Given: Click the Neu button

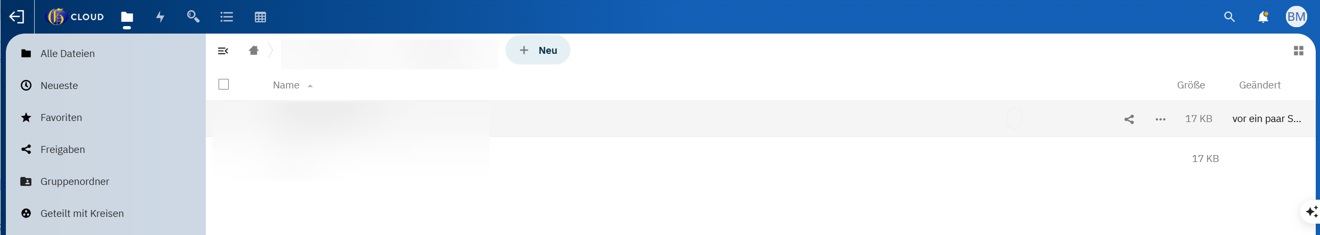Looking at the screenshot, I should click(x=538, y=50).
